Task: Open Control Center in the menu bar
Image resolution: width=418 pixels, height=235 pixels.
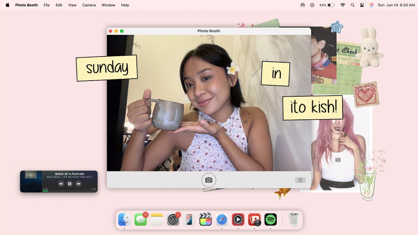Action: [362, 5]
